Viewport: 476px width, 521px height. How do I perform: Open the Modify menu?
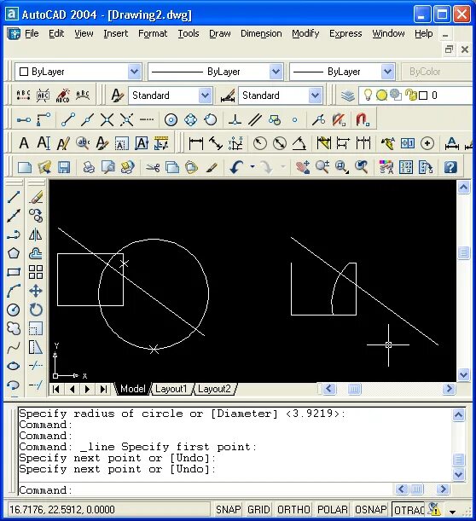pos(305,33)
